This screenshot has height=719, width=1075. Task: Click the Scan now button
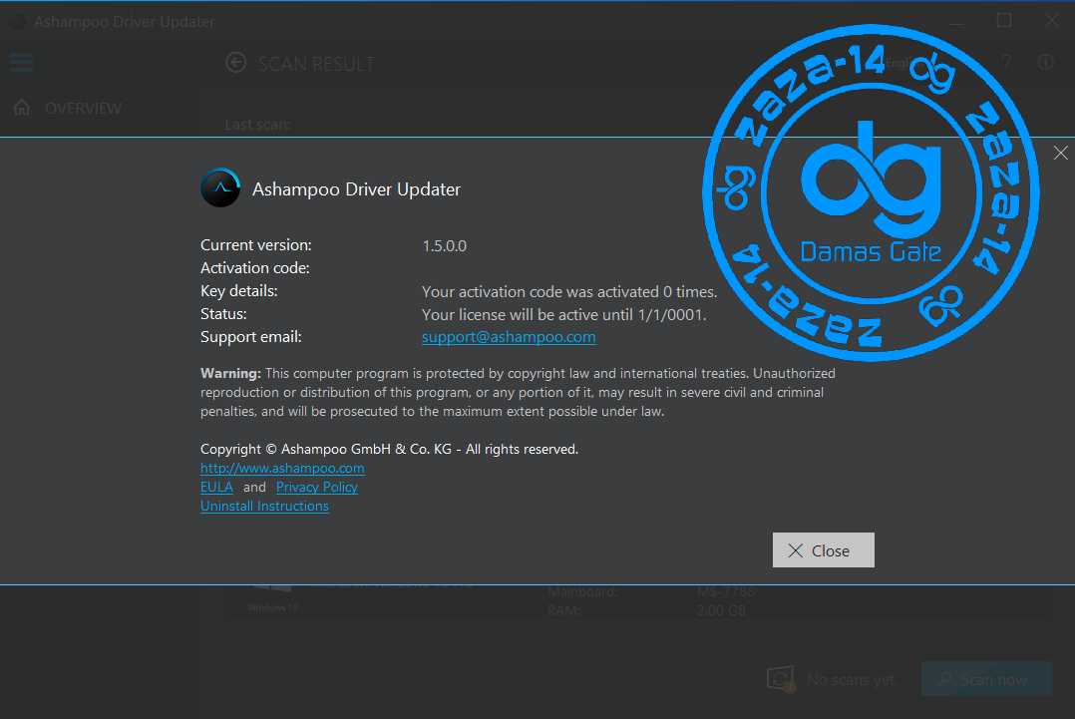point(986,678)
